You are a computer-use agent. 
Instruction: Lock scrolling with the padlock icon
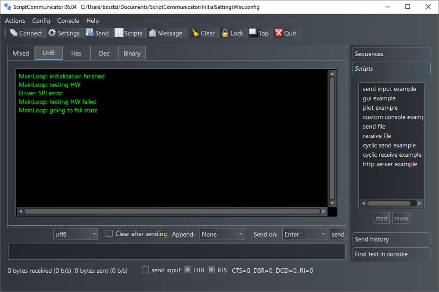[225, 33]
